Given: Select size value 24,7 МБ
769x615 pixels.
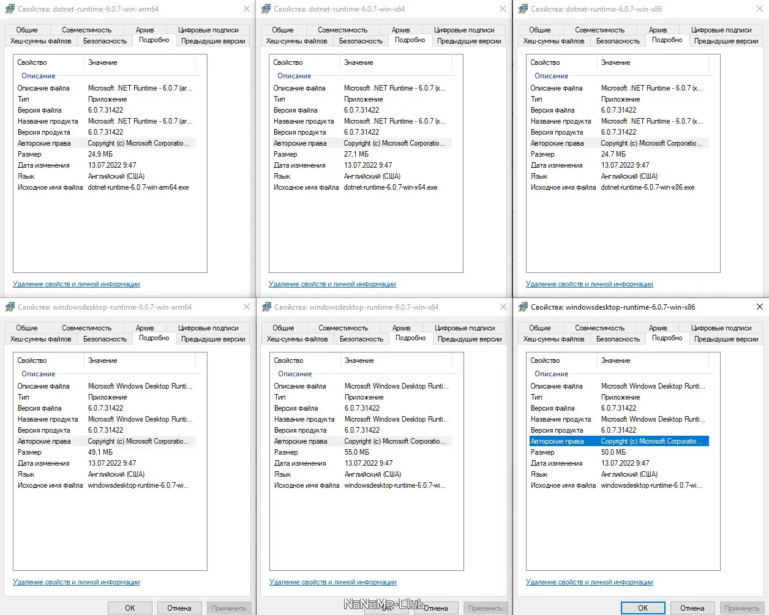Looking at the screenshot, I should [x=613, y=154].
